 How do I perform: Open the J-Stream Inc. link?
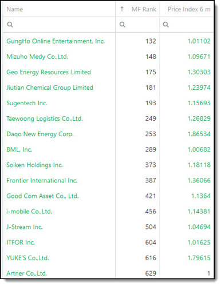click(25, 227)
